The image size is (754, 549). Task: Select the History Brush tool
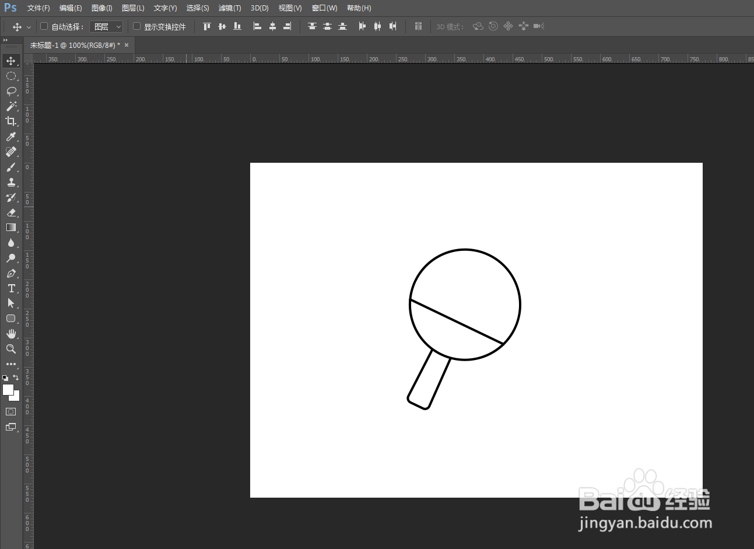click(x=11, y=197)
